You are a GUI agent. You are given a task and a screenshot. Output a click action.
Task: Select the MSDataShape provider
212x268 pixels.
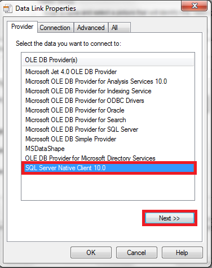point(45,149)
